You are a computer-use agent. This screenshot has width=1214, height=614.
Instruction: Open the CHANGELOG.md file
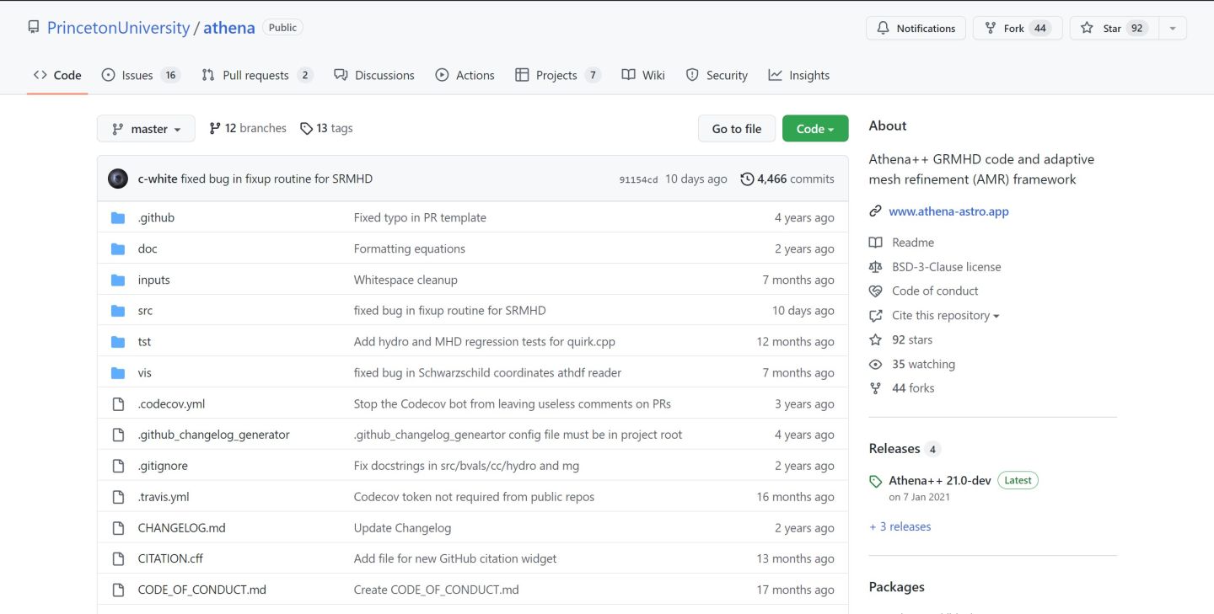pyautogui.click(x=181, y=528)
